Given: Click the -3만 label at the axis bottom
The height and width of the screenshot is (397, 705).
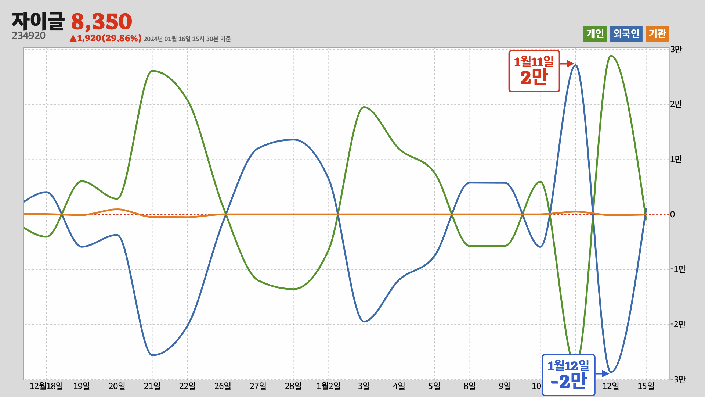Looking at the screenshot, I should (678, 379).
